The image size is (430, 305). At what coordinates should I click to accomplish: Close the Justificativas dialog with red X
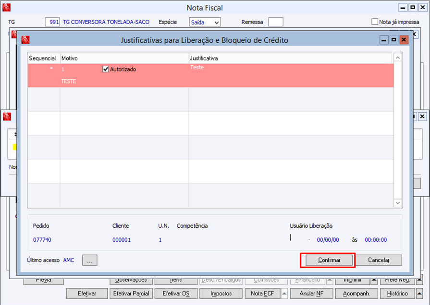404,40
